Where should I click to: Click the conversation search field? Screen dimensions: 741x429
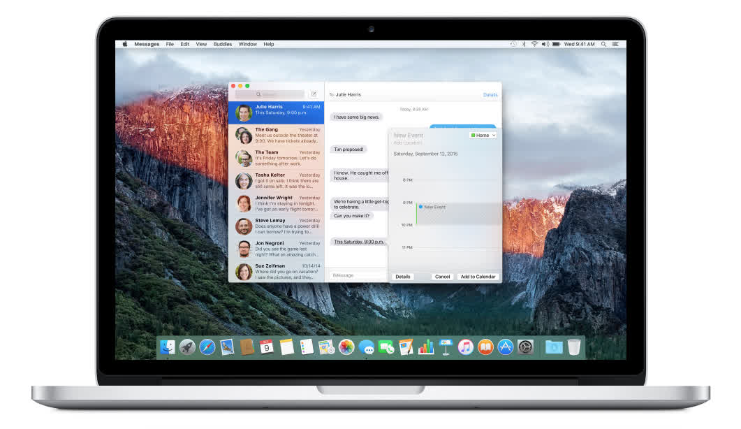(x=270, y=94)
